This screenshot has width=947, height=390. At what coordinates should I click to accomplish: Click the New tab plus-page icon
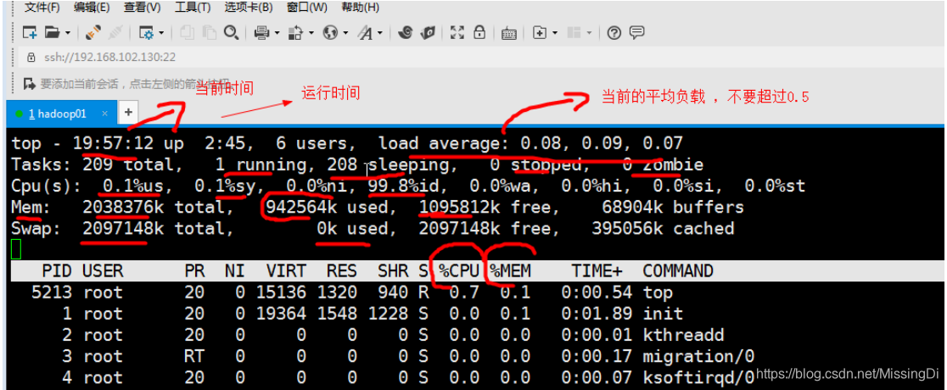coord(540,32)
